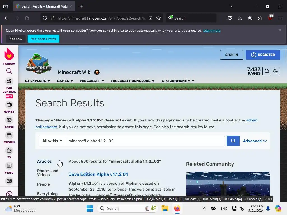Go back with the browser back arrow
The width and height of the screenshot is (287, 215).
[x=7, y=18]
